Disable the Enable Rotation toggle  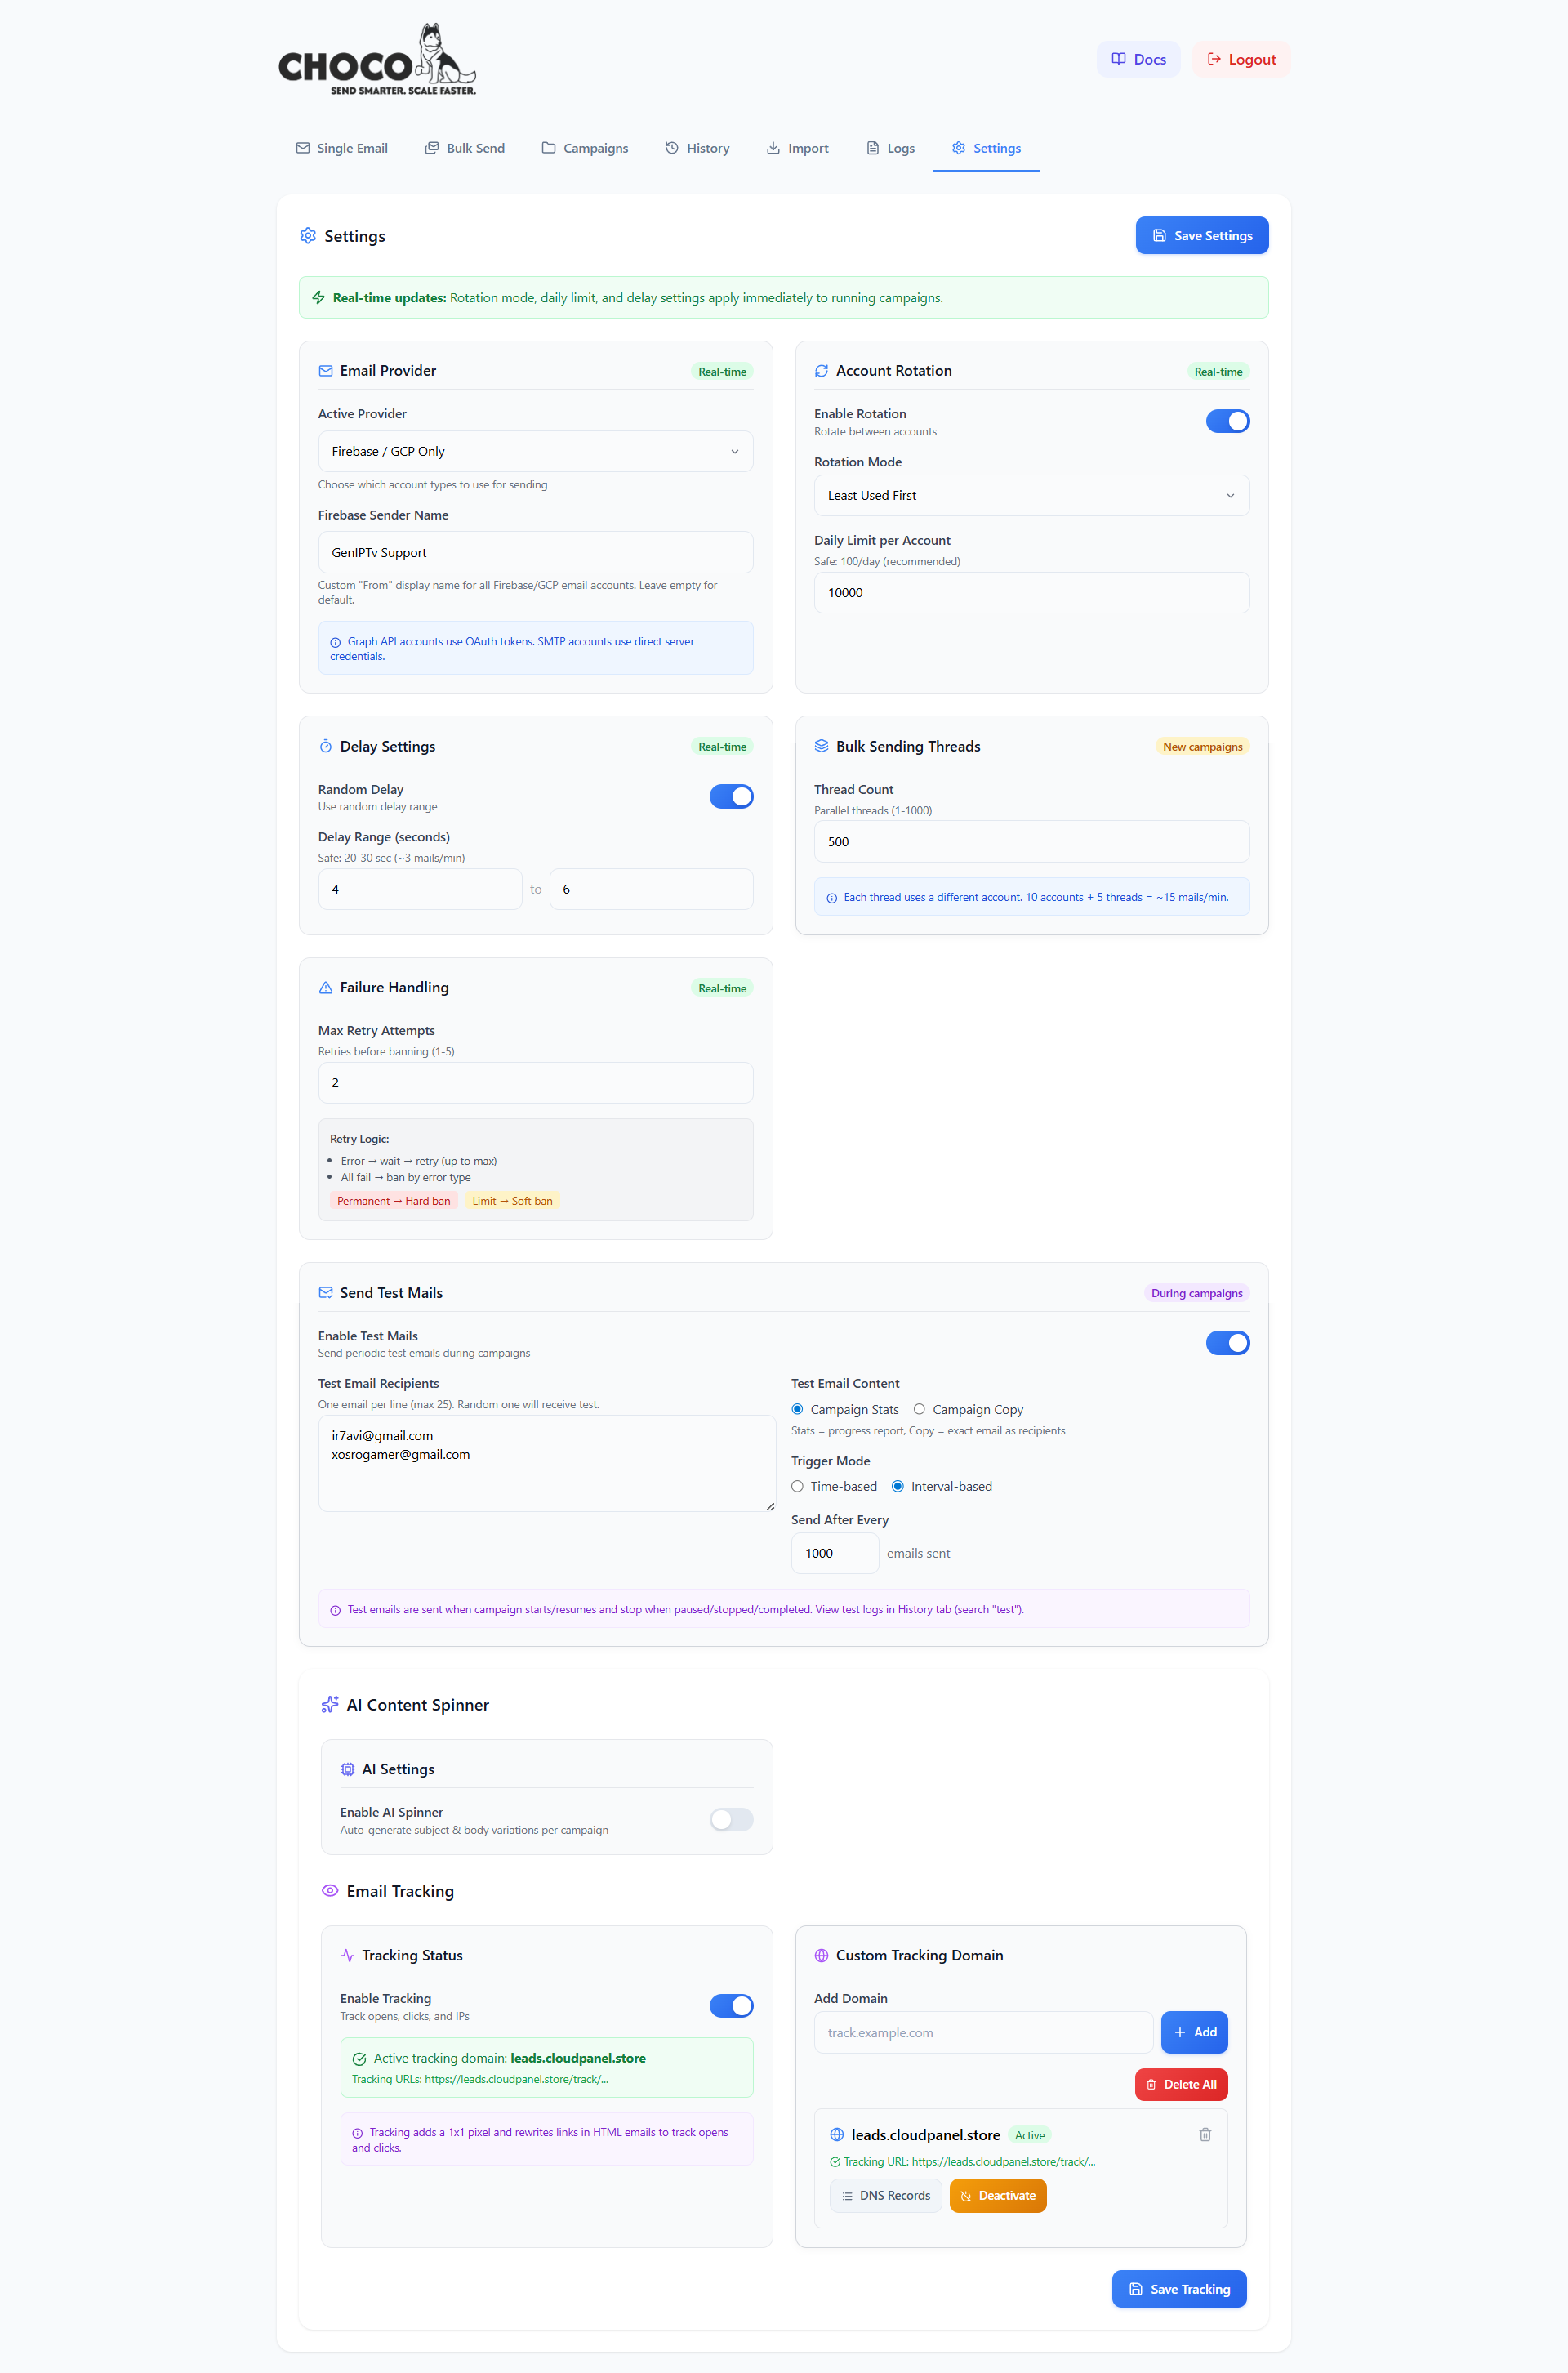1228,420
